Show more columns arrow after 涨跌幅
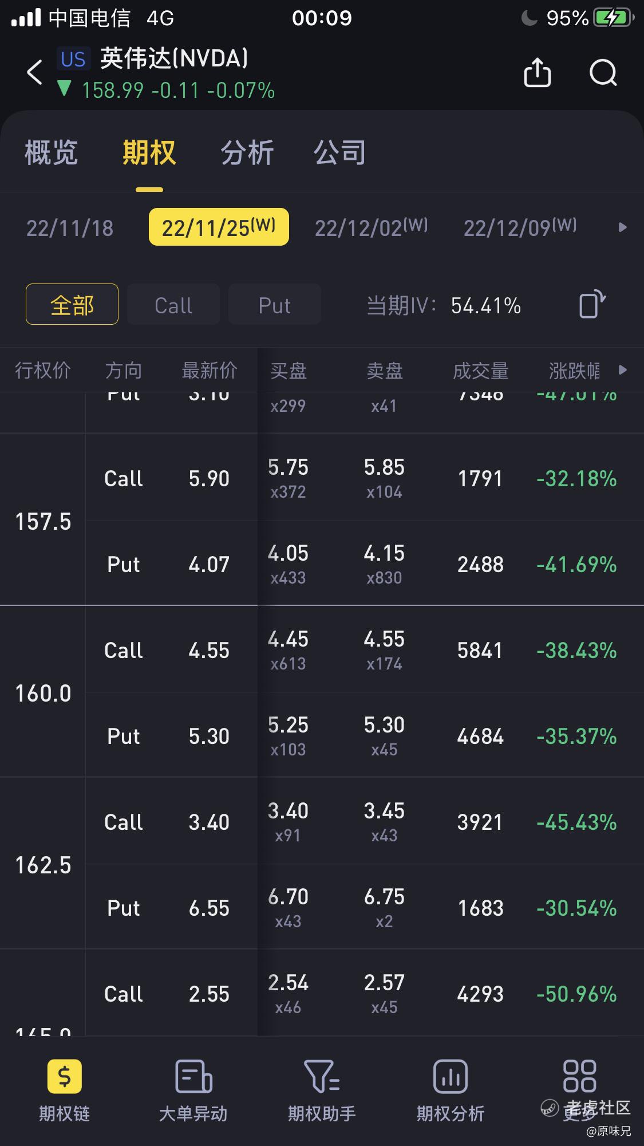Screen dimensions: 644x1146 [623, 370]
